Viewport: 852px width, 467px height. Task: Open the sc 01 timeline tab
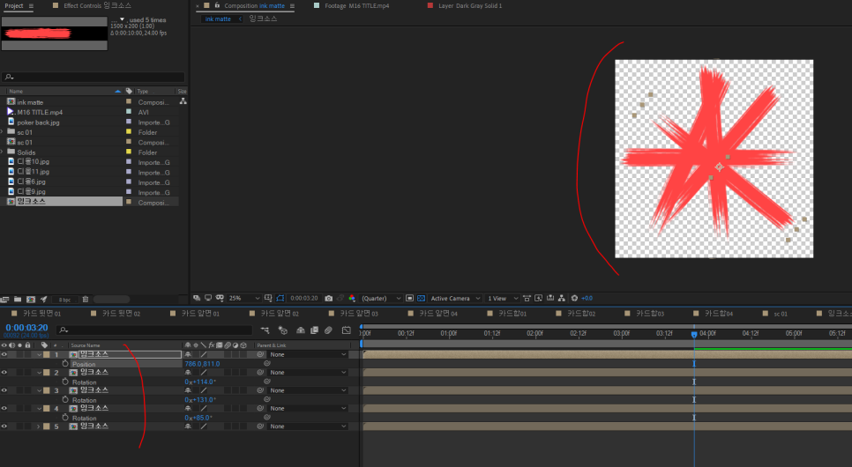tap(775, 314)
